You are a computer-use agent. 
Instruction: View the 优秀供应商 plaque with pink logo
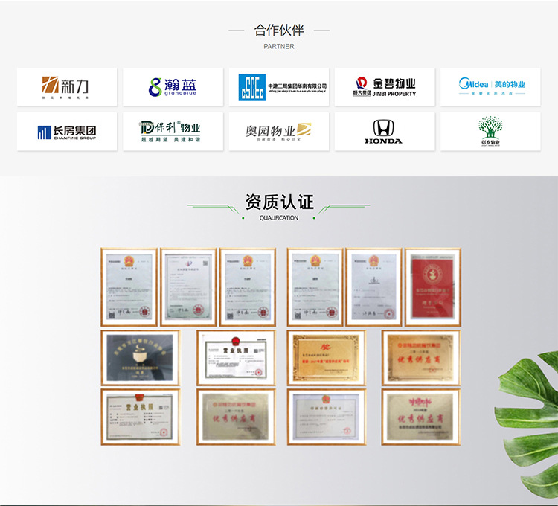pyautogui.click(x=421, y=417)
